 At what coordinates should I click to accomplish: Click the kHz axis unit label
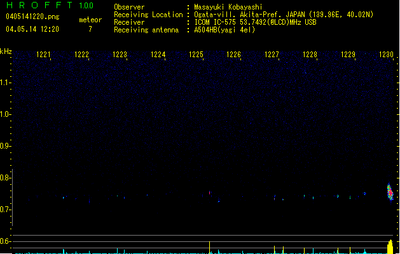pyautogui.click(x=6, y=51)
